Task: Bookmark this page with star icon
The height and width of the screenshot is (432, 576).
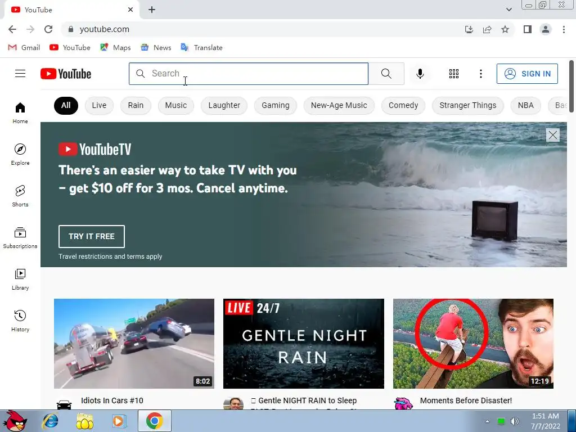Action: [x=505, y=29]
